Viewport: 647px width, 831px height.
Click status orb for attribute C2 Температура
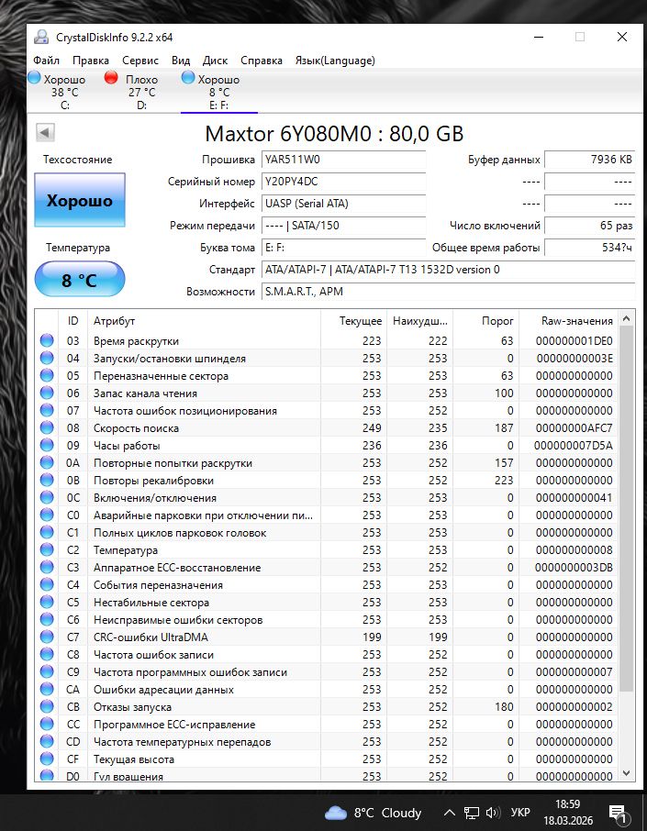pos(47,549)
